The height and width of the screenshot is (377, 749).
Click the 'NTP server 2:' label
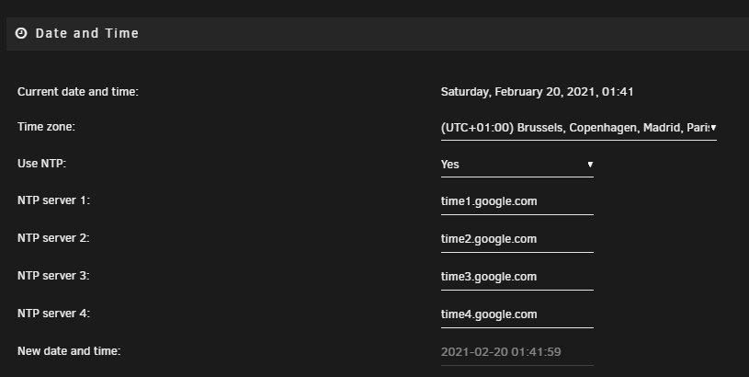click(x=53, y=238)
